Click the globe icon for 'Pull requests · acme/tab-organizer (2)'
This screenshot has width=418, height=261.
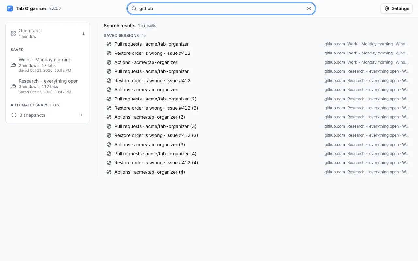tap(109, 99)
